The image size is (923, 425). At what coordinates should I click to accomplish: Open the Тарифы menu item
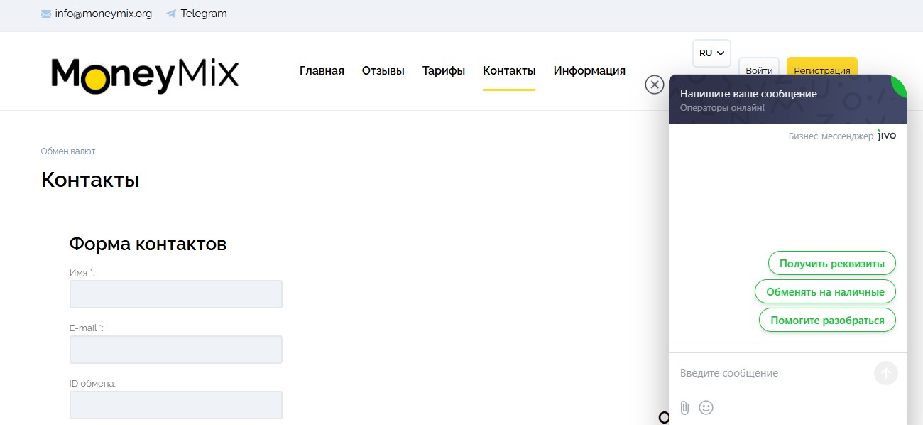[x=444, y=70]
